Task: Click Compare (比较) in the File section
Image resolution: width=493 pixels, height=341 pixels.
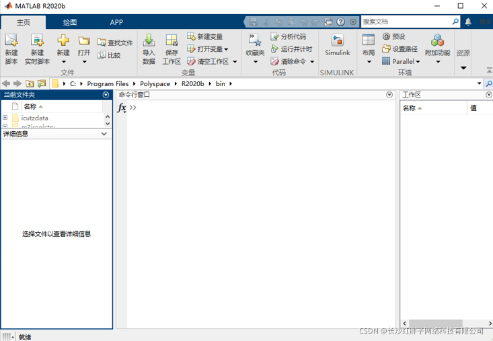Action: pos(109,55)
